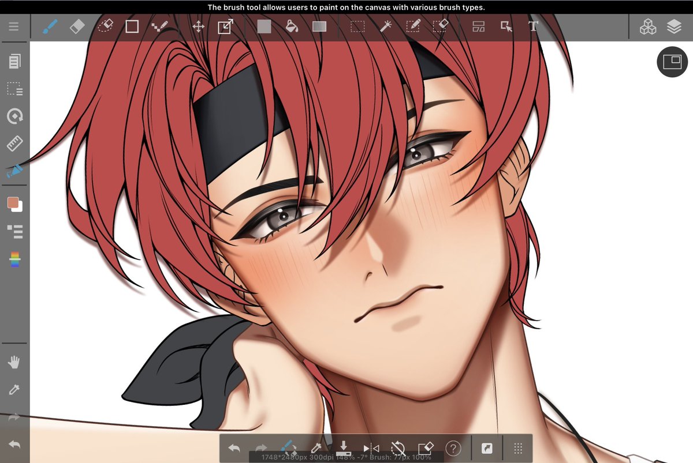The width and height of the screenshot is (693, 463).
Task: Click the sidebar undo arrow
Action: pos(14,445)
